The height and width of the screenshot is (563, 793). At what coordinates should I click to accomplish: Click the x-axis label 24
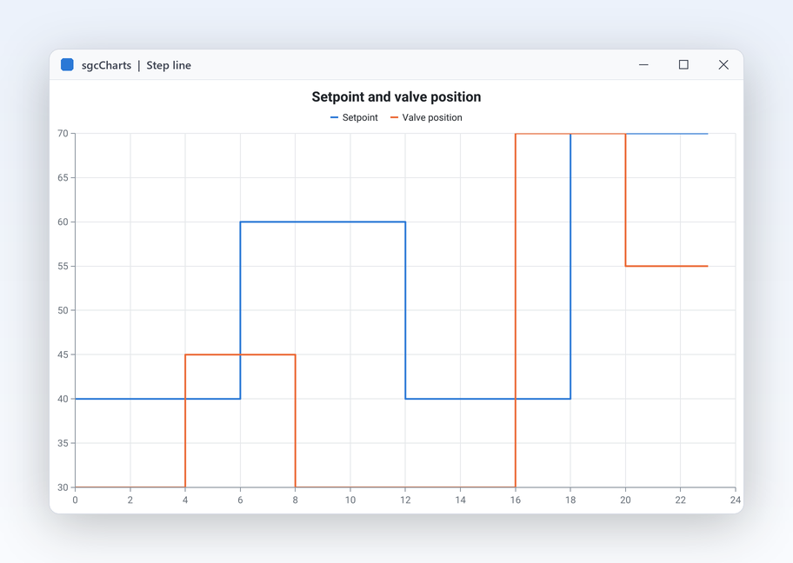point(736,500)
